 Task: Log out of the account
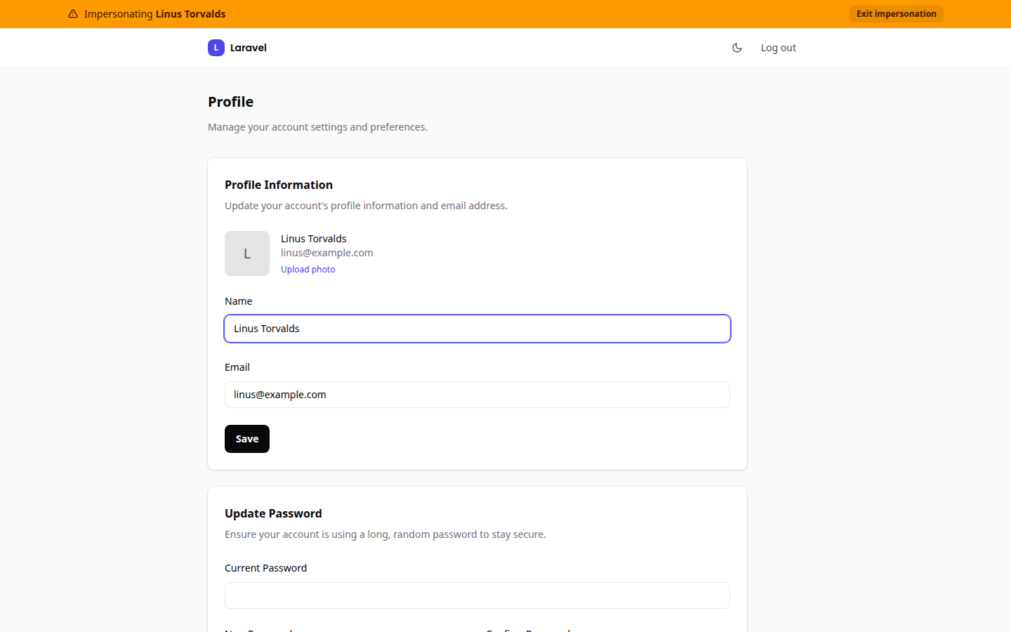(x=778, y=48)
